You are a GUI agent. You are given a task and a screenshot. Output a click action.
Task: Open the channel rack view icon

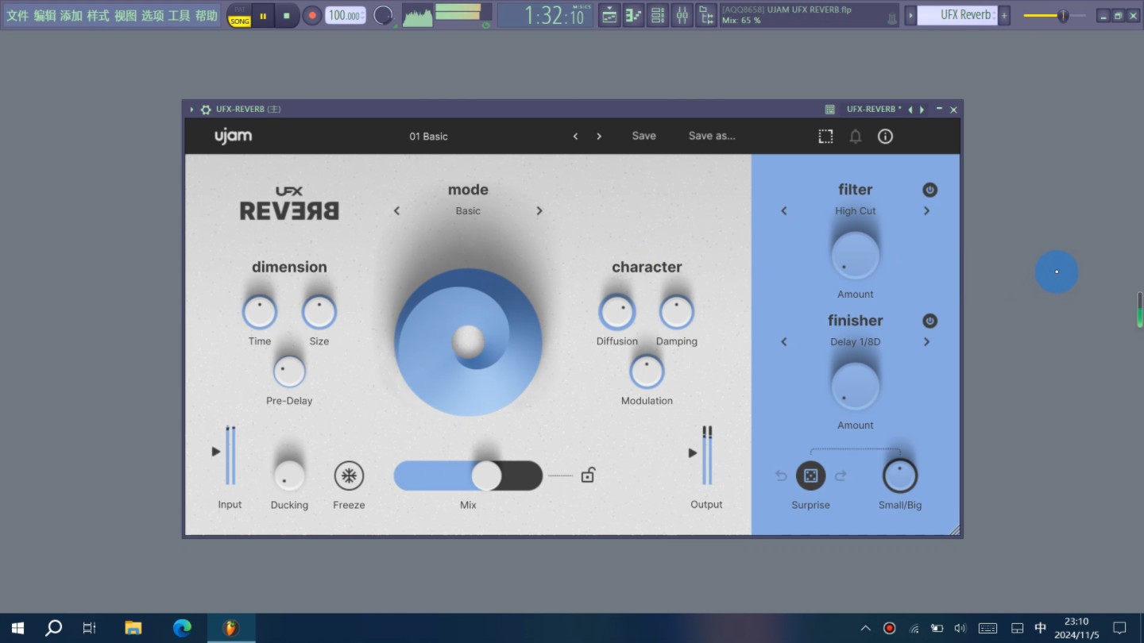657,15
